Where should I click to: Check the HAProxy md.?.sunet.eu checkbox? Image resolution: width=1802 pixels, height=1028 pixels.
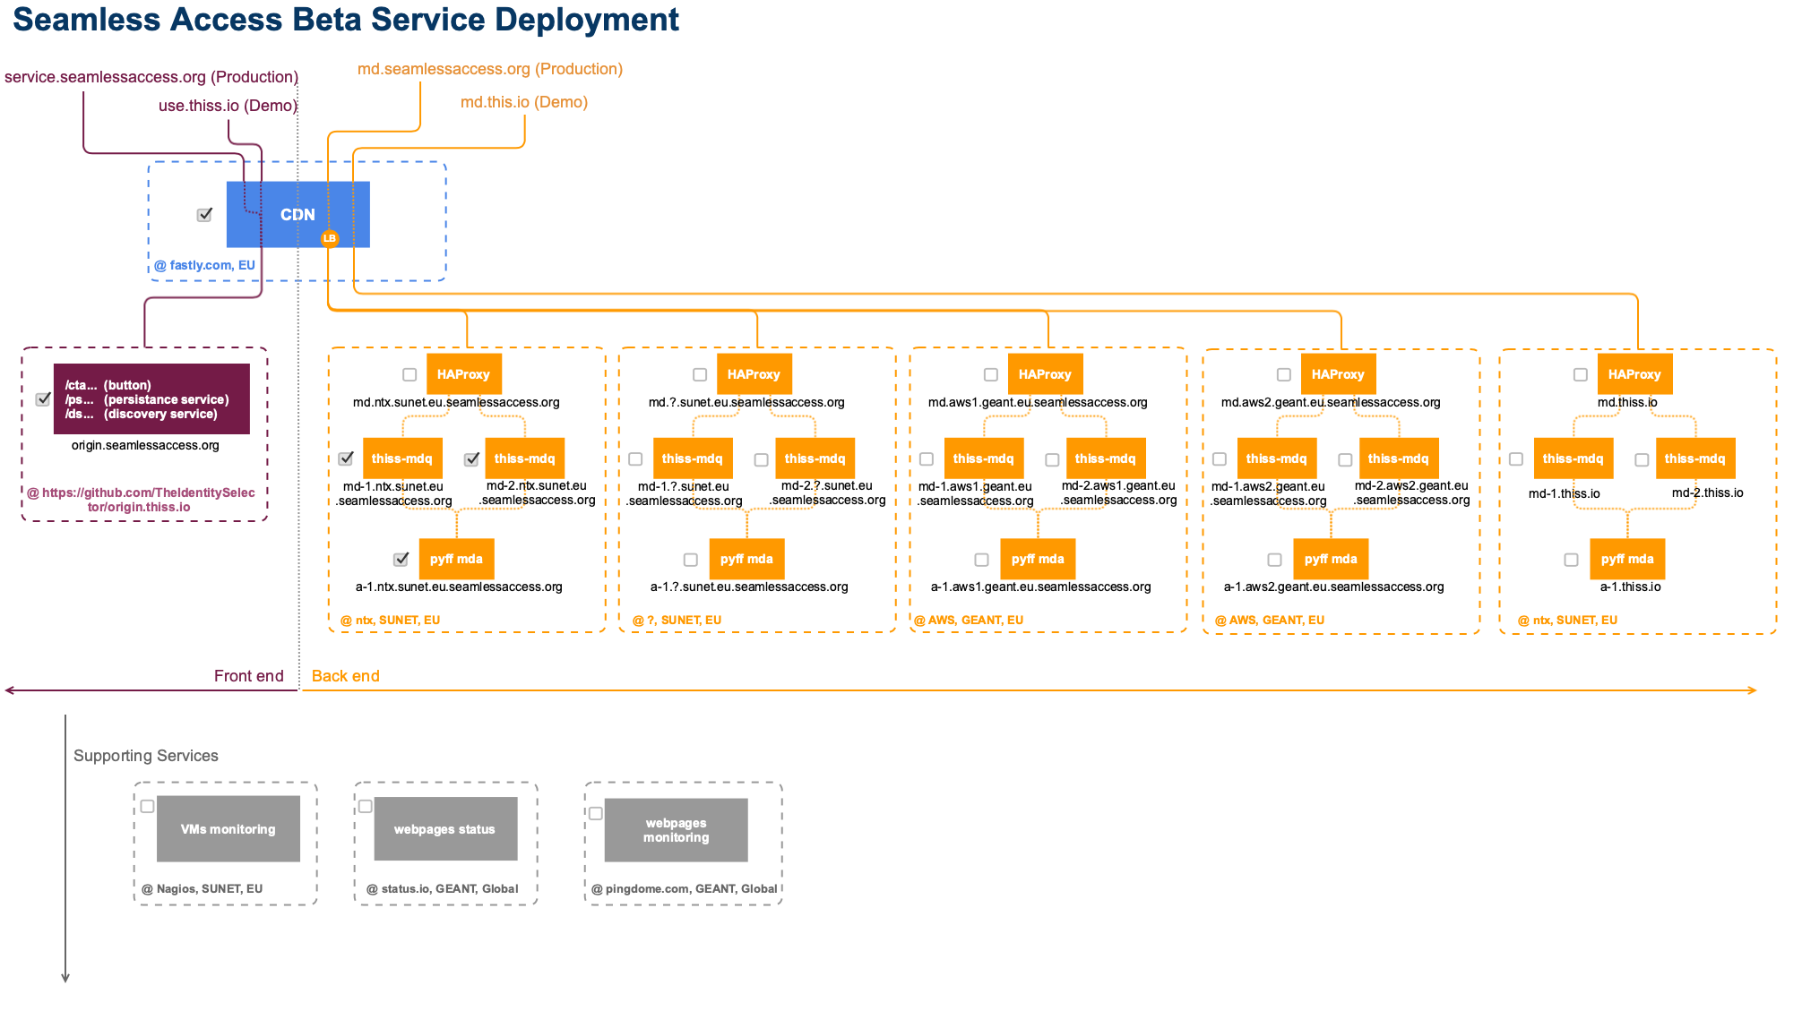pyautogui.click(x=700, y=375)
